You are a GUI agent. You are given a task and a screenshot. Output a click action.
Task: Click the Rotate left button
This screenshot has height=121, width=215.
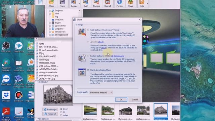[50, 114]
